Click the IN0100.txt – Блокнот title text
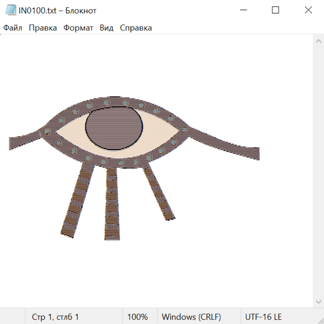This screenshot has width=324, height=324. click(58, 10)
